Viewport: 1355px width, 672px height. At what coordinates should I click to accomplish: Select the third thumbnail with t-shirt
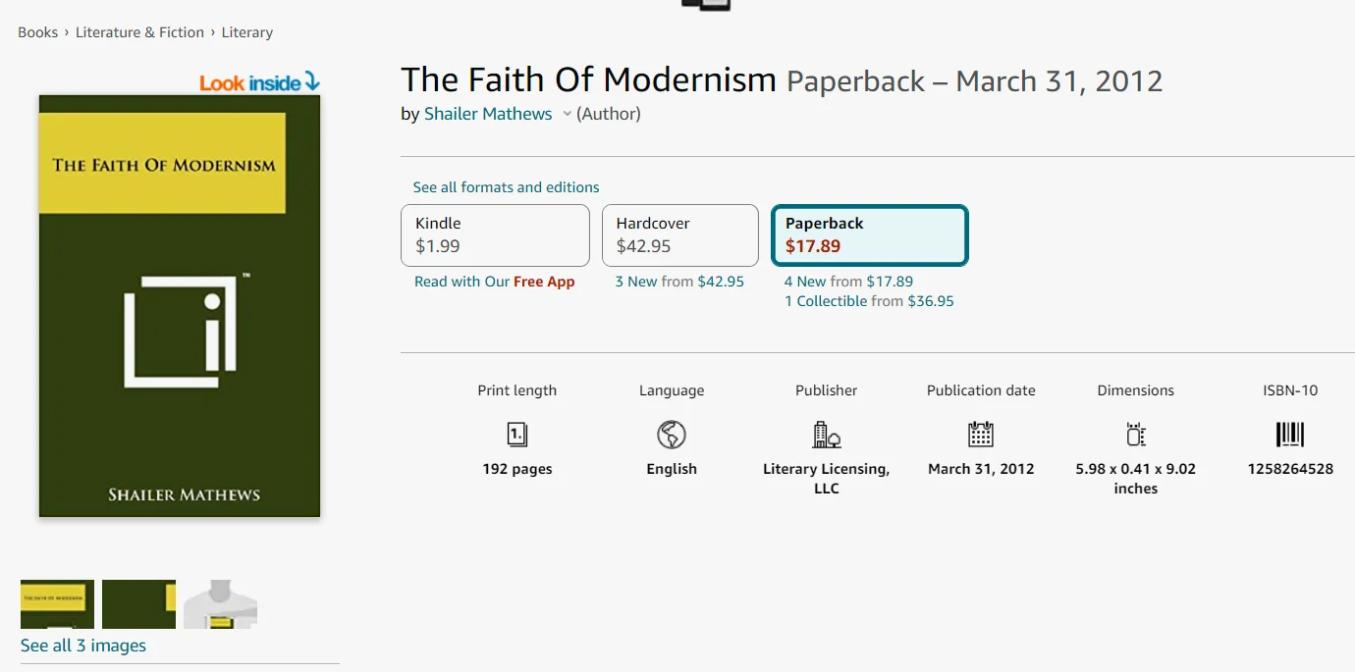tap(220, 604)
